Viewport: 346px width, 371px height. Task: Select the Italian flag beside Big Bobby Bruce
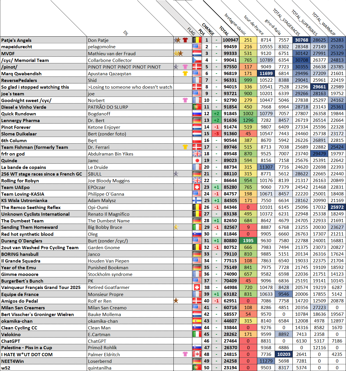coord(197,227)
